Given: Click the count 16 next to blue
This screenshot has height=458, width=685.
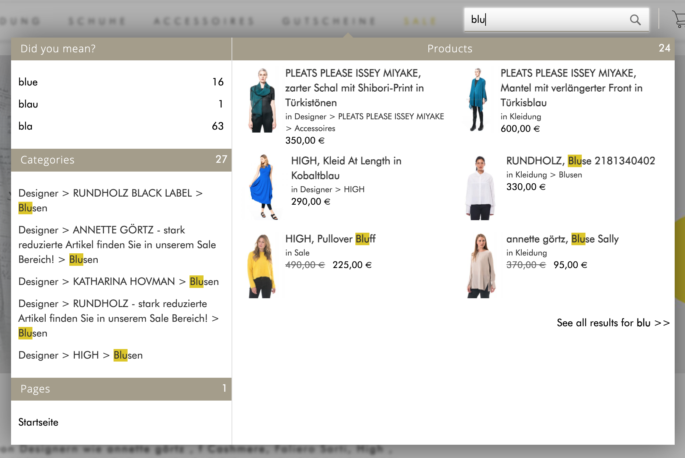Looking at the screenshot, I should click(218, 82).
